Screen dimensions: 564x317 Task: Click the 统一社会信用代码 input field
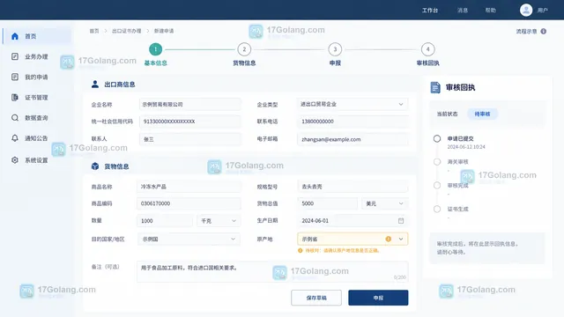[190, 122]
